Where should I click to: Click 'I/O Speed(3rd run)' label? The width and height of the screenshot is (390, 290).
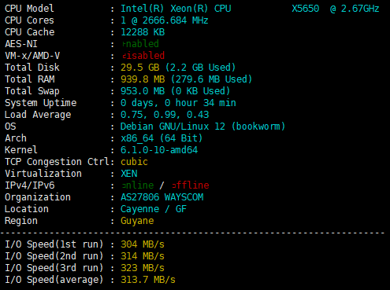coord(54,268)
